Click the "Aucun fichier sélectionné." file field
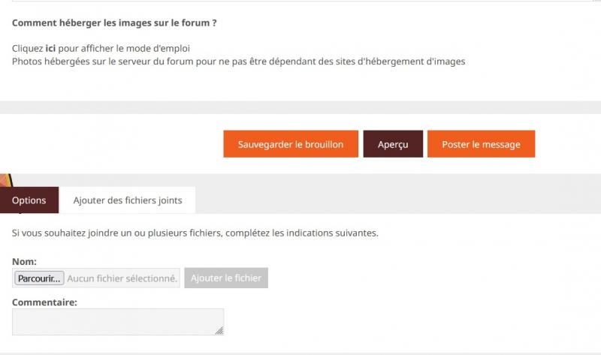The width and height of the screenshot is (601, 355). (x=122, y=278)
